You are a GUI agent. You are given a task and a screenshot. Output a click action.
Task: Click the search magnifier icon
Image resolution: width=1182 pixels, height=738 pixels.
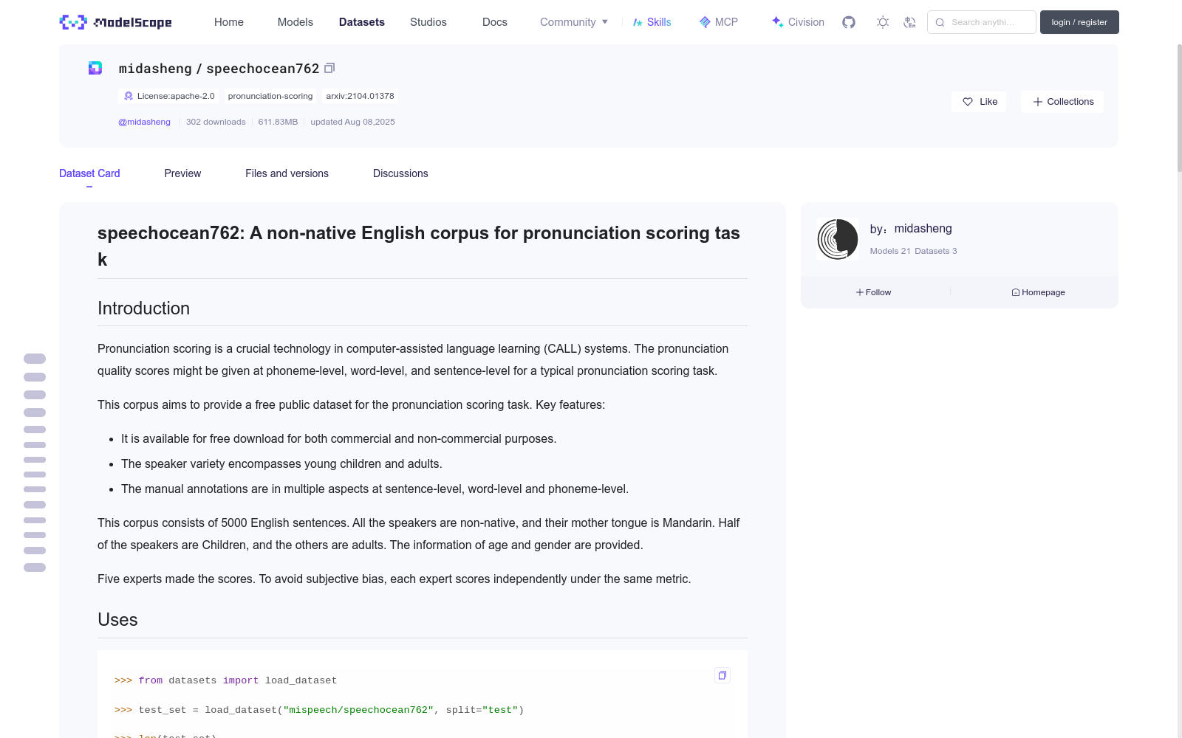[940, 22]
